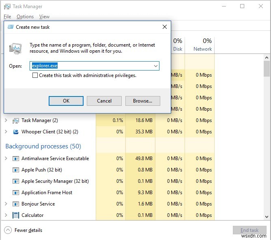Click the Calculator process icon
The image size is (271, 240).
(x=16, y=215)
